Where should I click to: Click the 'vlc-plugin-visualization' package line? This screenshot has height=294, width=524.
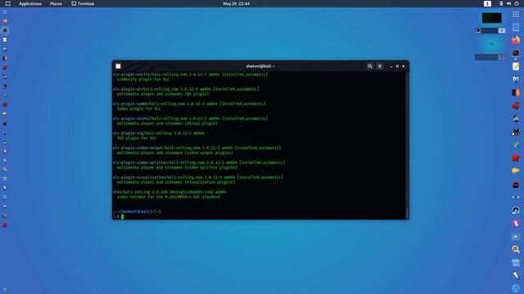pyautogui.click(x=198, y=177)
